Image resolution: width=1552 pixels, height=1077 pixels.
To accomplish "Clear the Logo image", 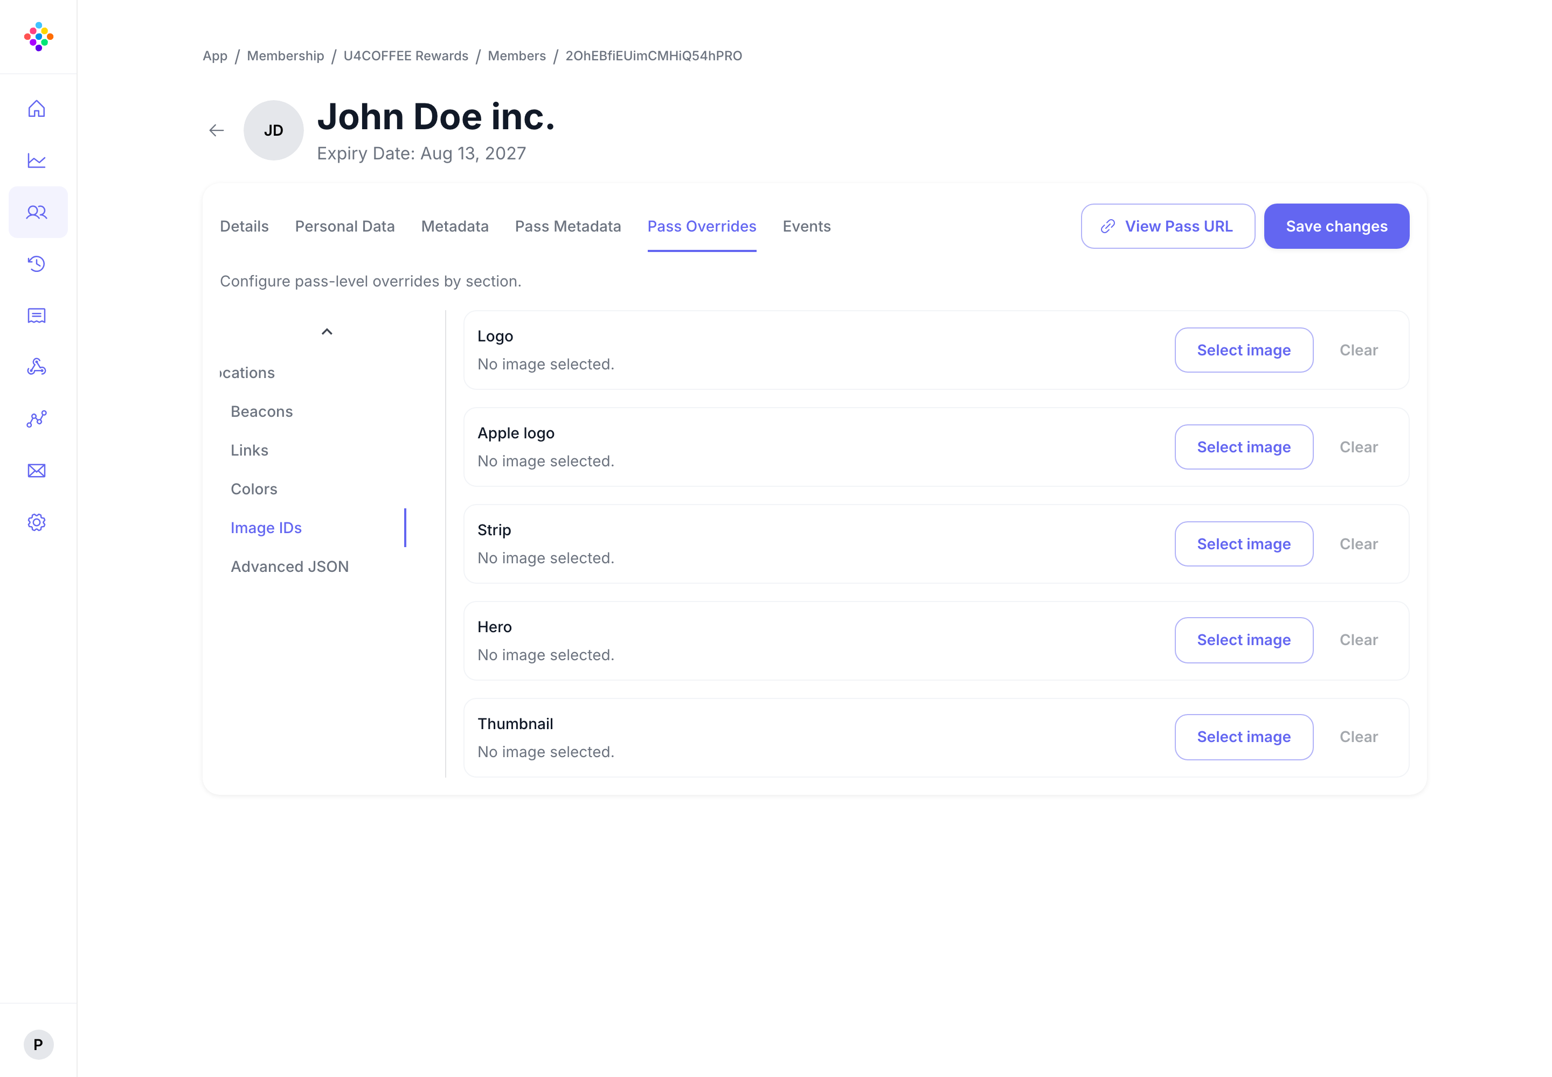I will [1358, 350].
